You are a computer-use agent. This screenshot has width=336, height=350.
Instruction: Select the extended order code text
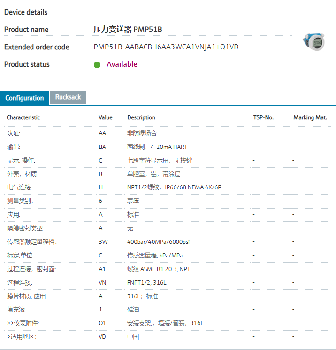(x=166, y=47)
